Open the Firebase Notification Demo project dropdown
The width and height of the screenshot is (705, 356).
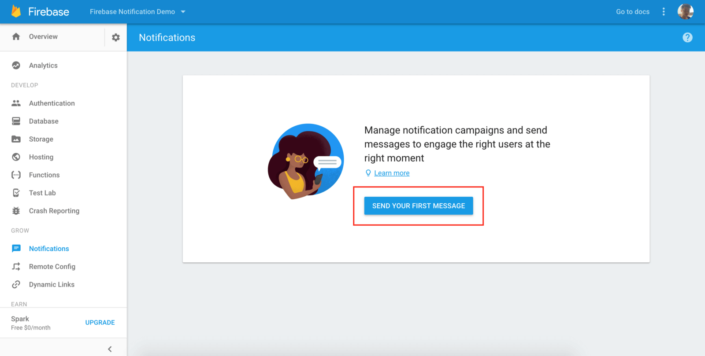(x=137, y=12)
